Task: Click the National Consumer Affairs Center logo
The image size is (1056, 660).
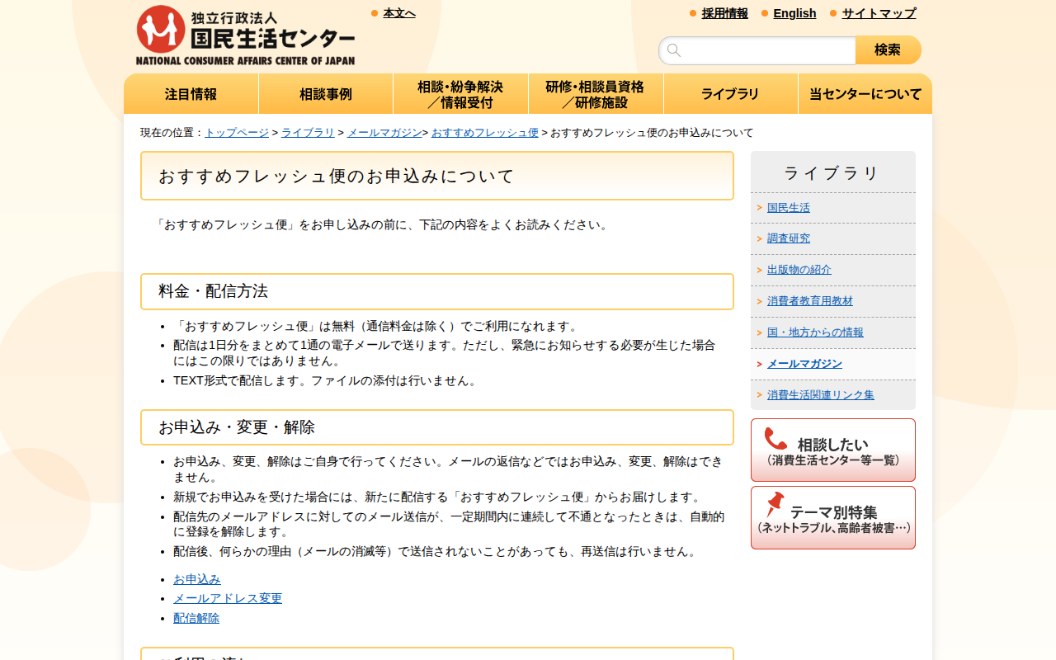Action: coord(245,35)
